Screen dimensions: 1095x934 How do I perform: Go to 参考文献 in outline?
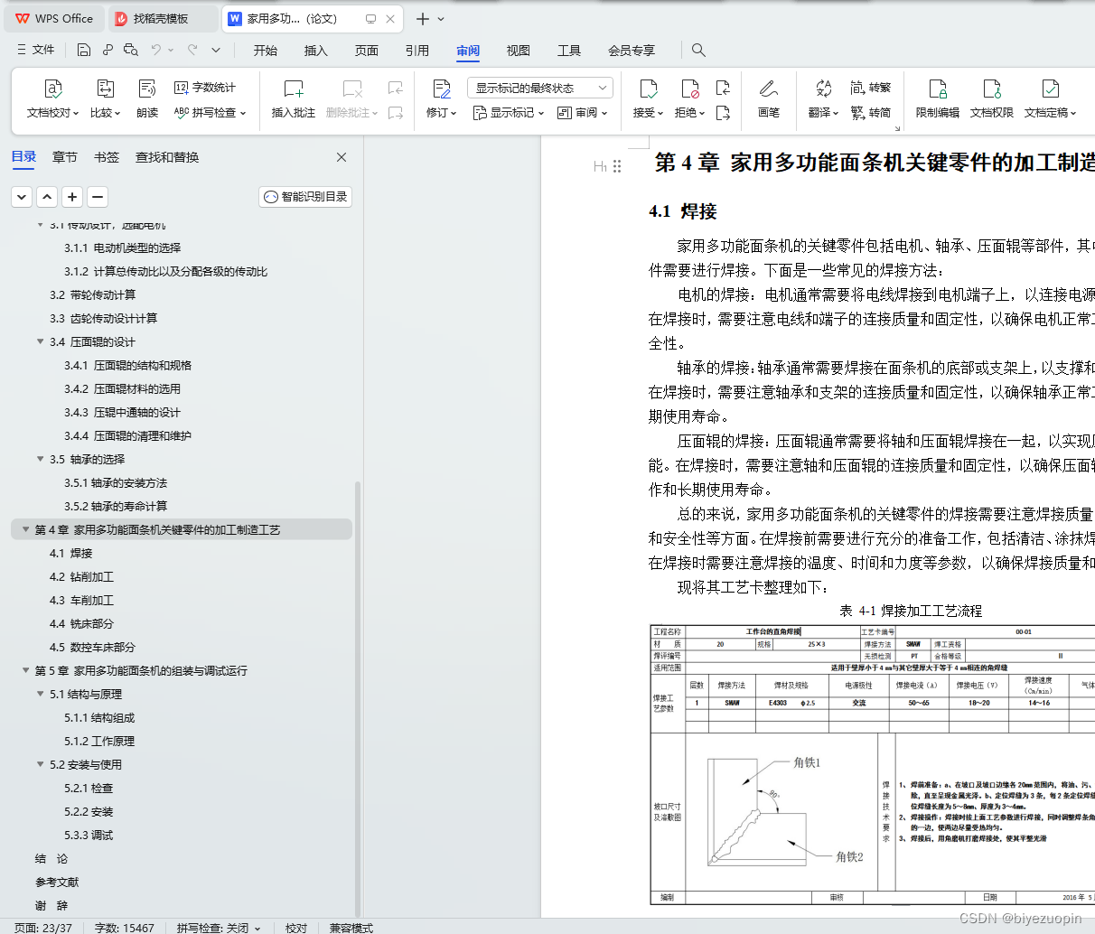57,882
